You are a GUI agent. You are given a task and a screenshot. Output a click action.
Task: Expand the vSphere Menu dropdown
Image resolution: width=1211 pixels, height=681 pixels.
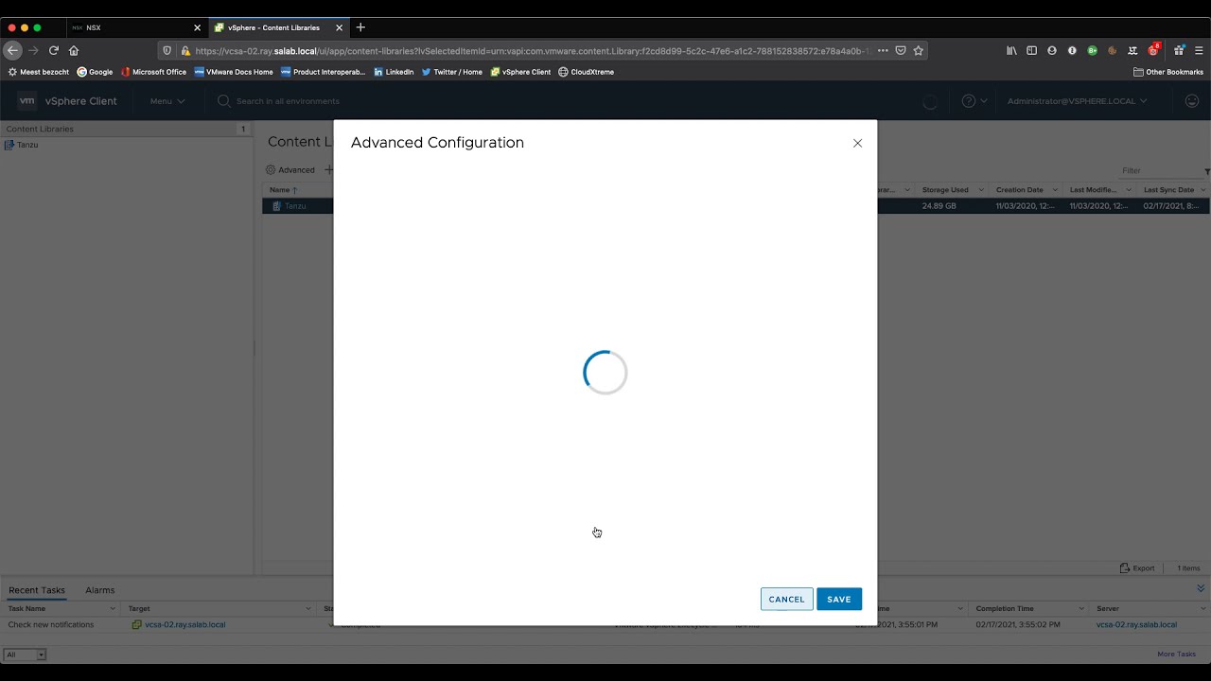coord(167,101)
